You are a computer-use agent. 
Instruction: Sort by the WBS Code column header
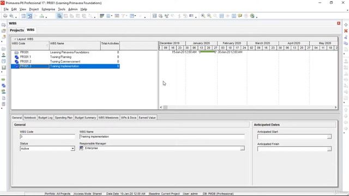[x=30, y=46]
